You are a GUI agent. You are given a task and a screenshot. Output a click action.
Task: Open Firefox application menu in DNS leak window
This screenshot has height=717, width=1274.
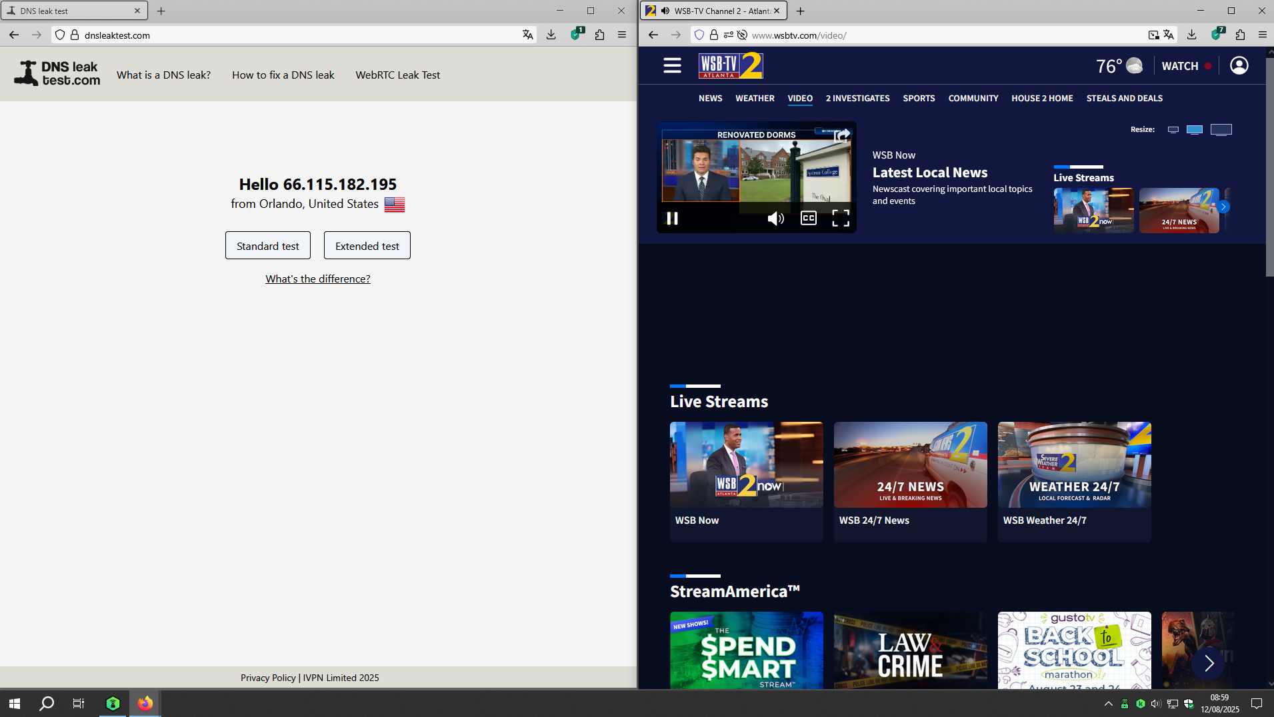pyautogui.click(x=622, y=35)
